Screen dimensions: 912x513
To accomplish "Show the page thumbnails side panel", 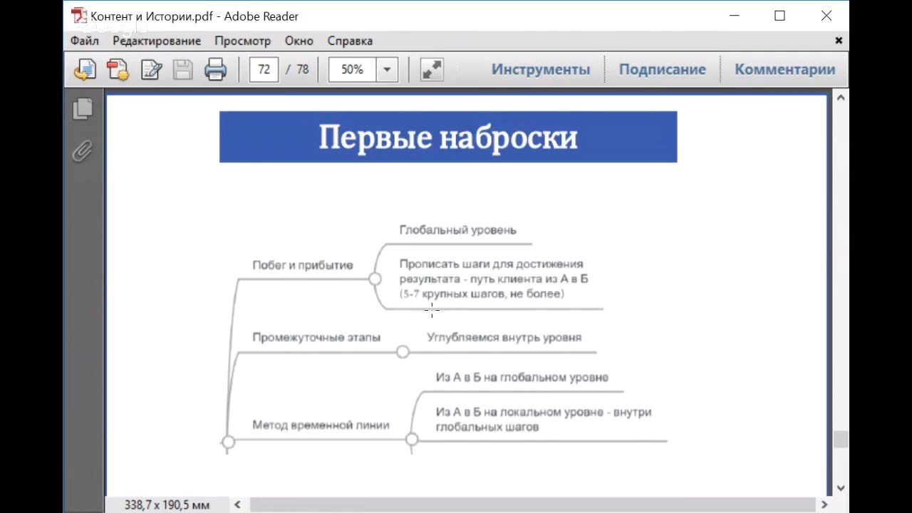I will tap(83, 108).
